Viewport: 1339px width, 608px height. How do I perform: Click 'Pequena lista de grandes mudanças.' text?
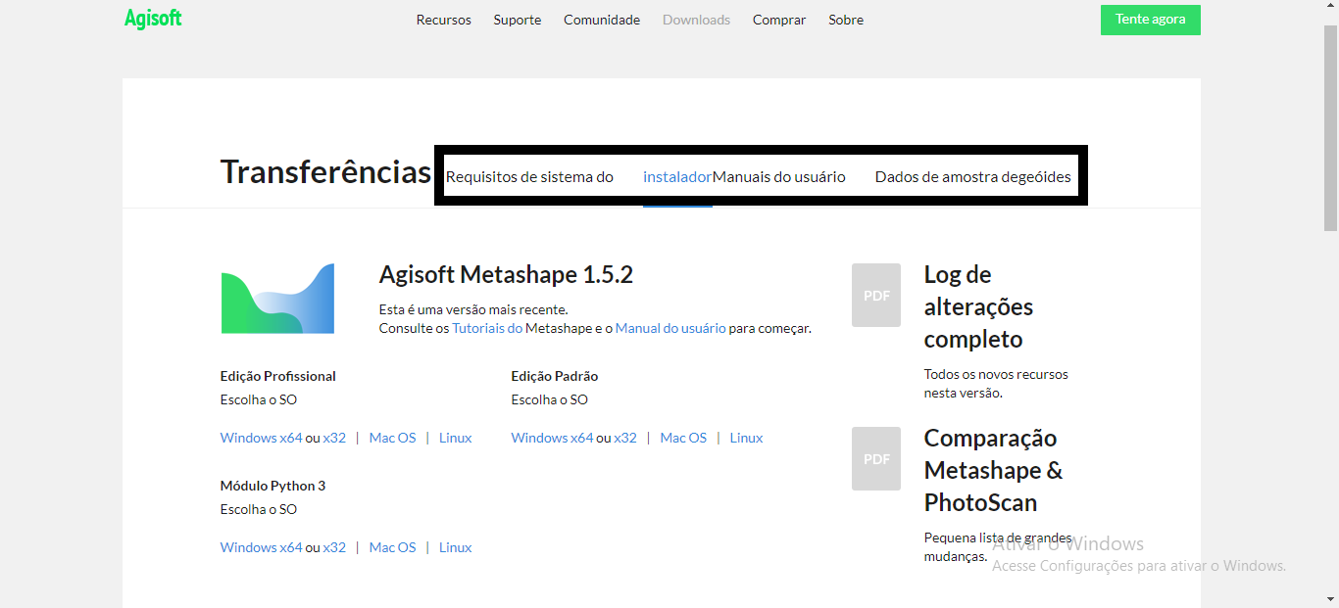point(998,547)
